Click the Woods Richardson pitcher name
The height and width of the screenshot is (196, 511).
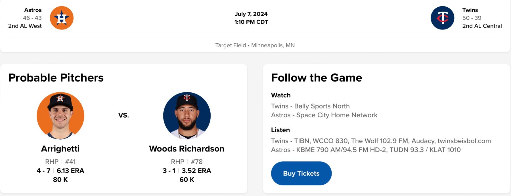pyautogui.click(x=187, y=149)
